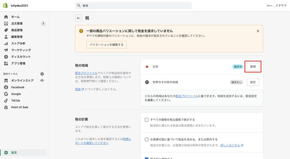Select マーケティング in the sidebar

[x=21, y=50]
